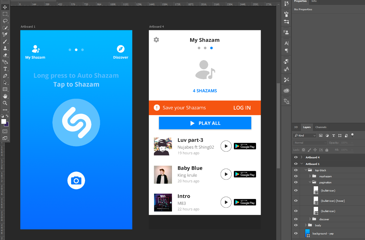Expand the Artboard 4 group
The height and width of the screenshot is (240, 365).
point(302,157)
